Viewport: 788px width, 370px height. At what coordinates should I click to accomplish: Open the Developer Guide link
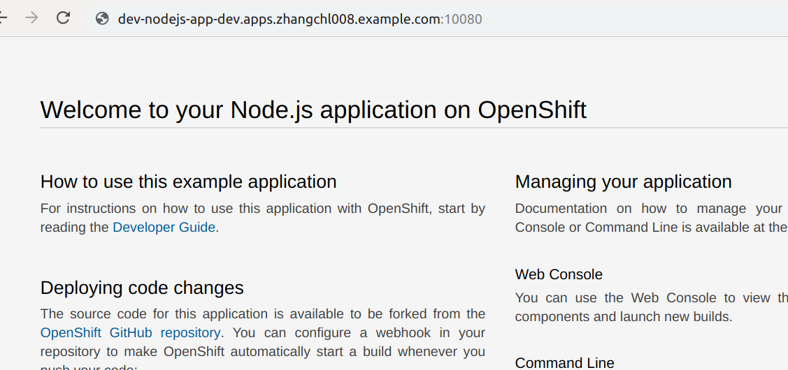(x=164, y=227)
